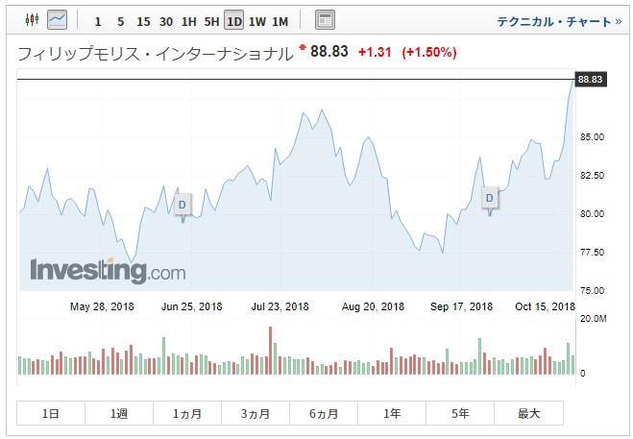The height and width of the screenshot is (439, 633).
Task: Click the 20.0M volume axis label
Action: (594, 319)
